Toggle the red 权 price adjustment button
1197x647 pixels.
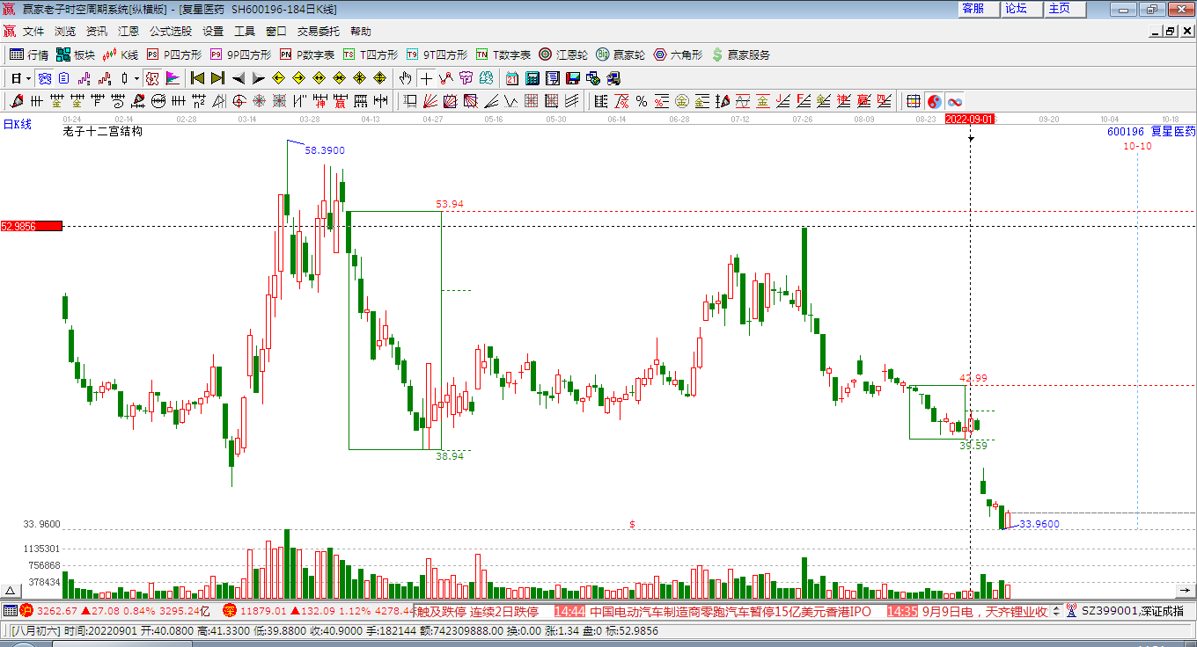(152, 78)
